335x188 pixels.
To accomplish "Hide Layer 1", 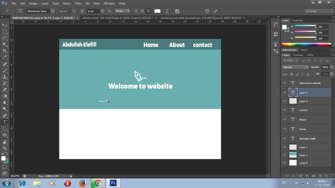I will click(284, 147).
